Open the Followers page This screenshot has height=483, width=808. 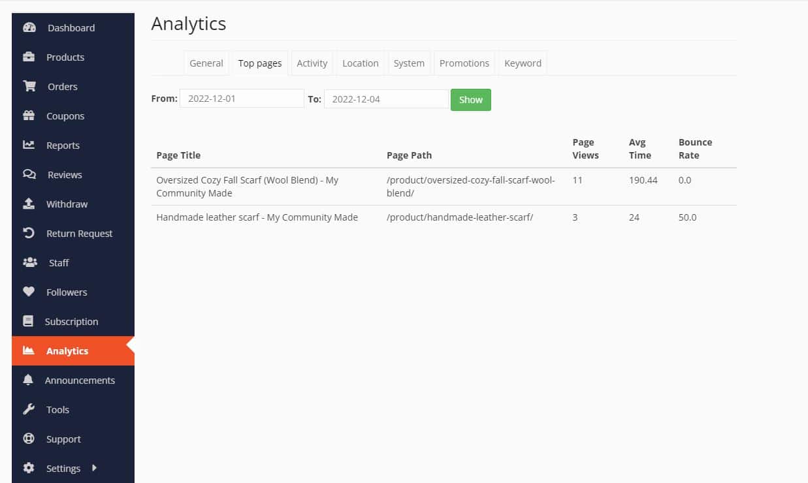67,292
